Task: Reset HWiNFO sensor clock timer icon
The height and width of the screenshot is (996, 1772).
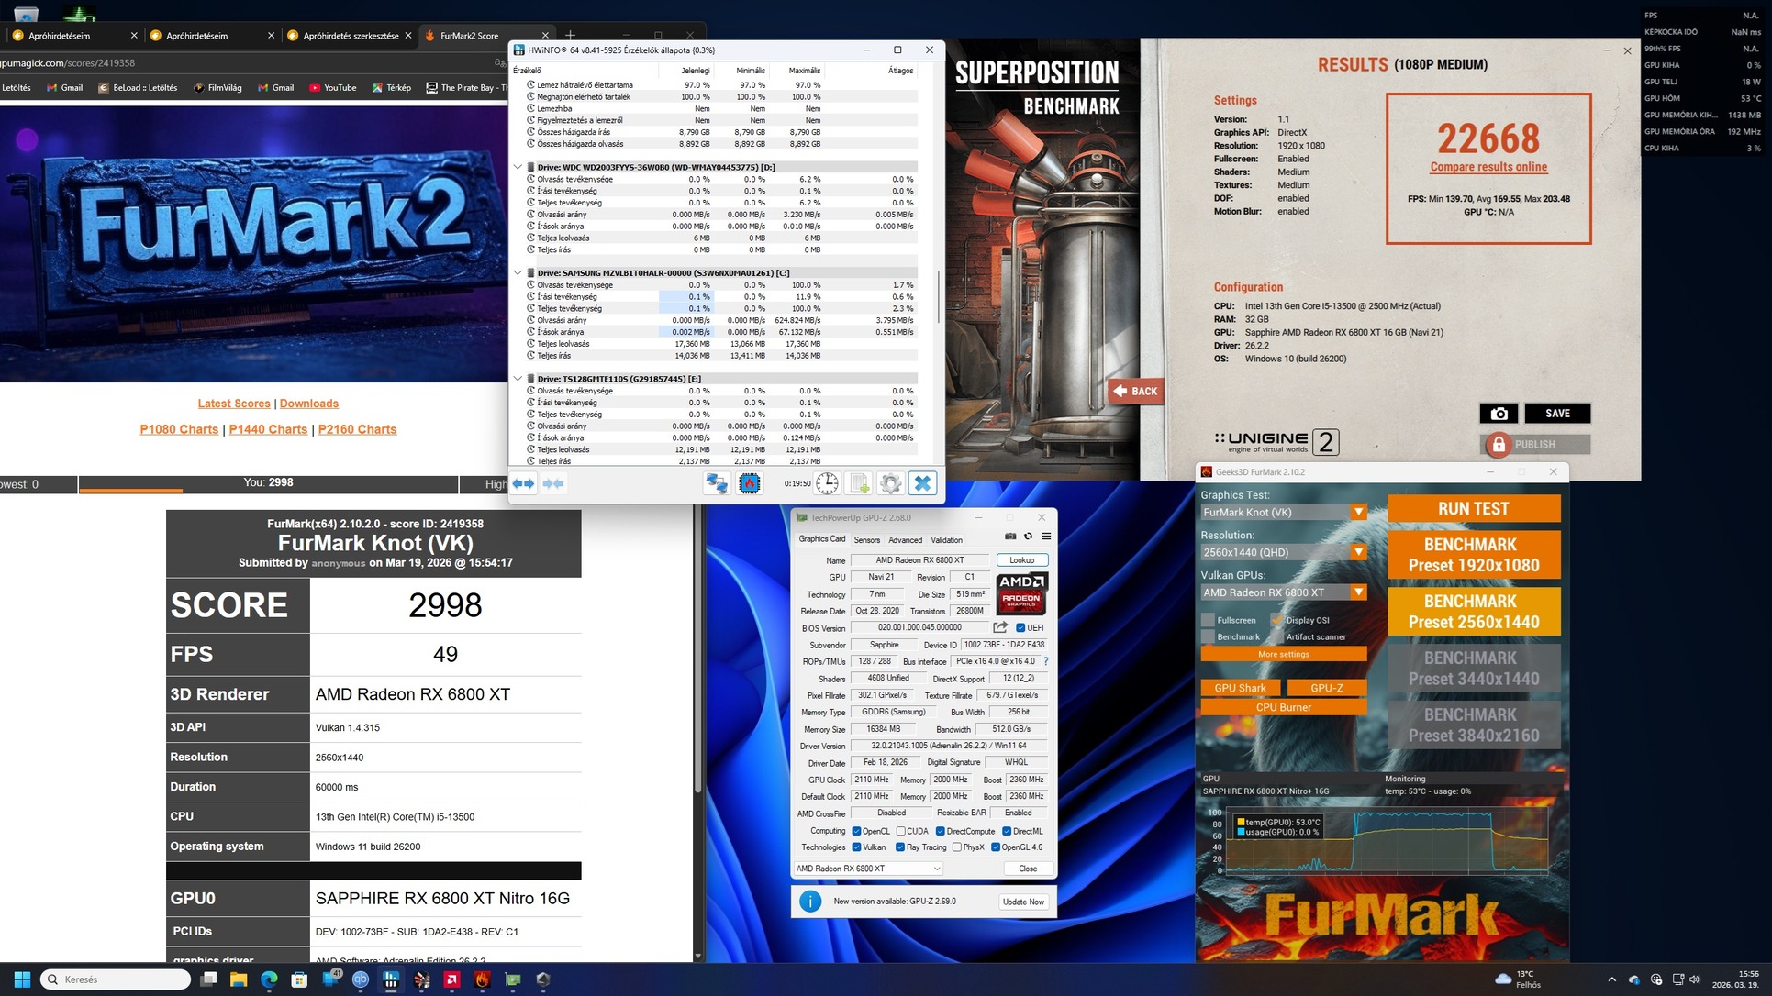Action: click(x=827, y=483)
